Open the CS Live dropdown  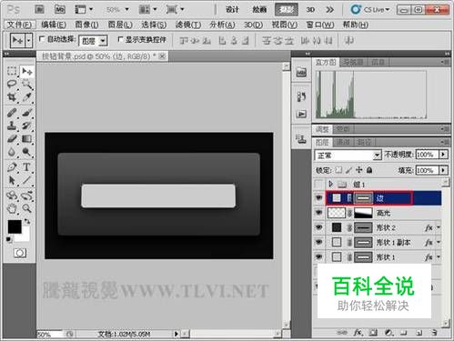tap(370, 10)
